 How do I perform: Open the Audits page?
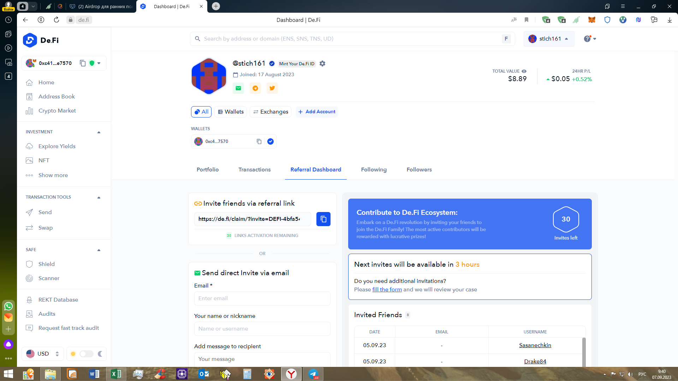point(47,314)
